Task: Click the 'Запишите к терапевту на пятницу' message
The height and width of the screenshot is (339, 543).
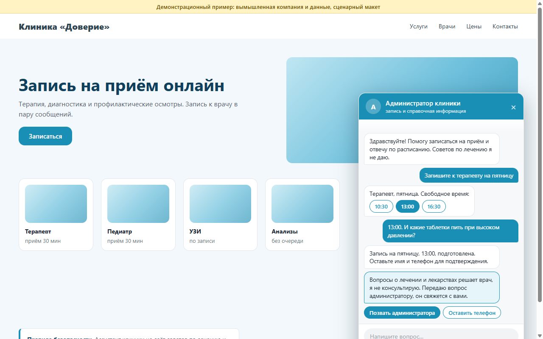Action: coord(469,175)
